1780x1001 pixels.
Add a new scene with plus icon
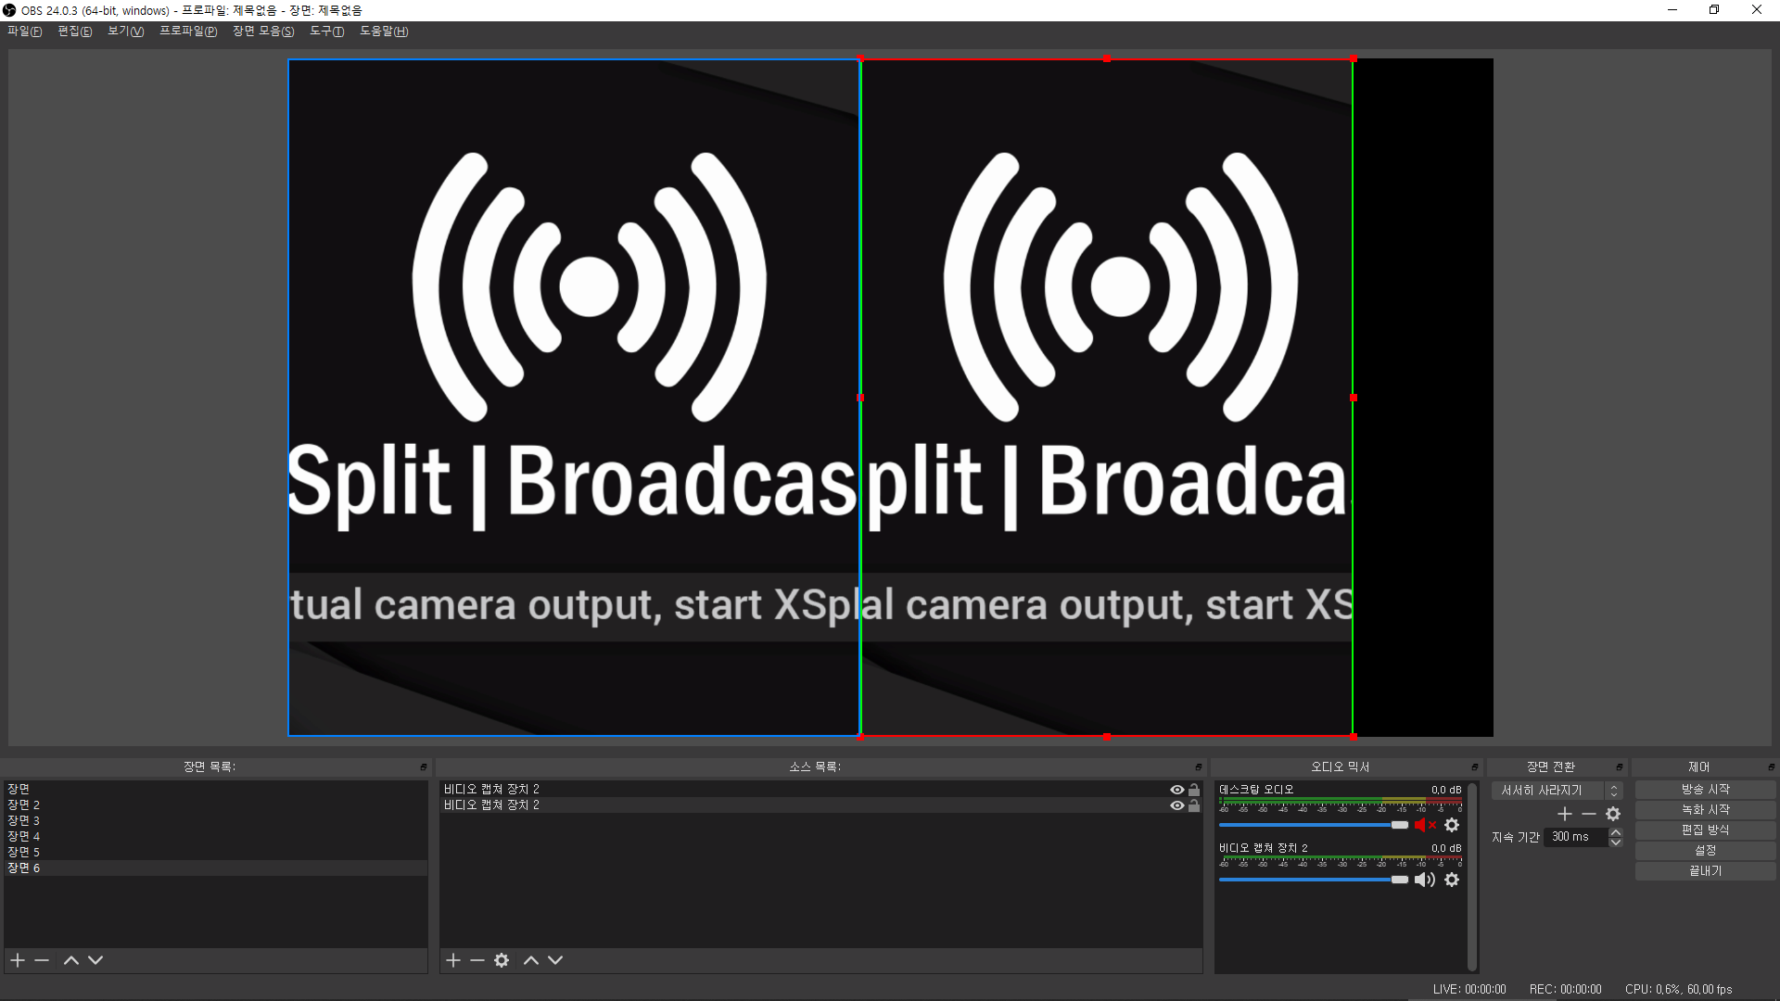(18, 960)
